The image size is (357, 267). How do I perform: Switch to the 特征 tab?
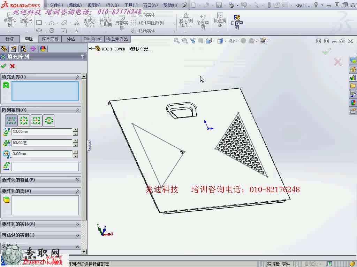(x=9, y=39)
